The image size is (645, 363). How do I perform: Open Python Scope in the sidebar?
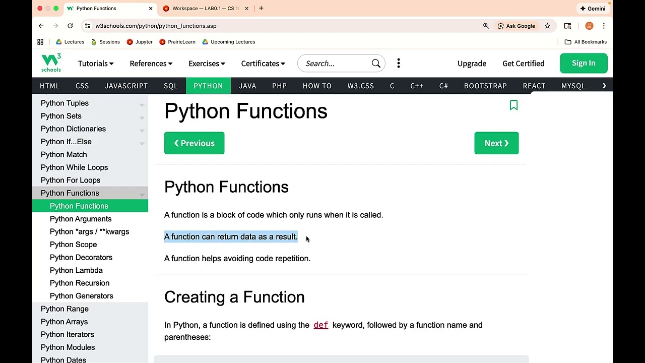click(x=73, y=245)
